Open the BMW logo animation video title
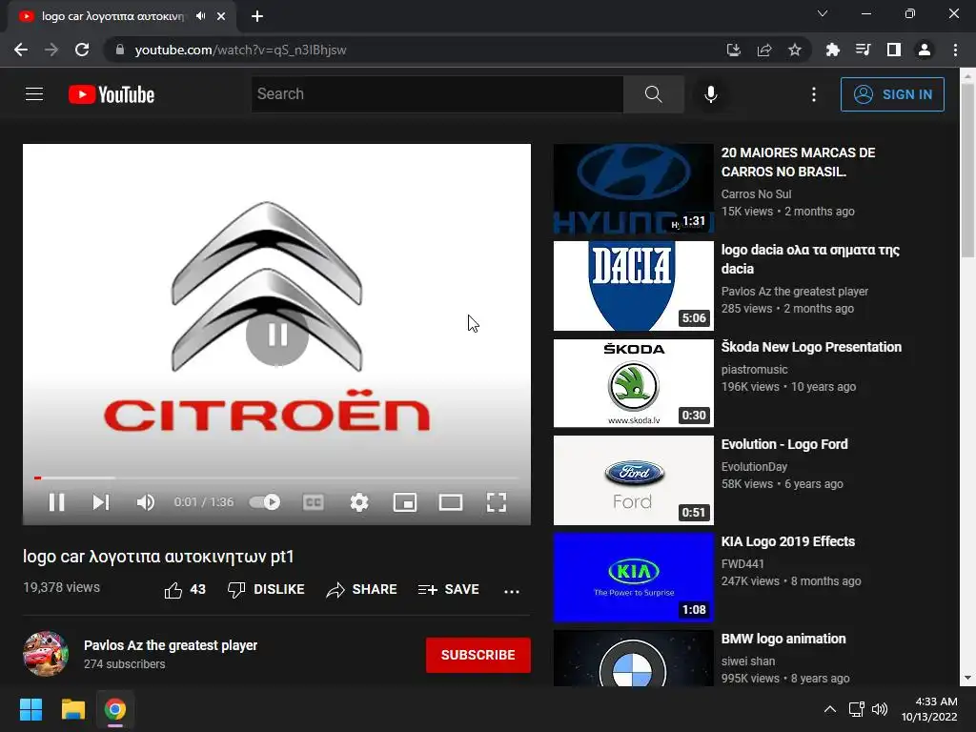This screenshot has width=976, height=732. pos(783,639)
